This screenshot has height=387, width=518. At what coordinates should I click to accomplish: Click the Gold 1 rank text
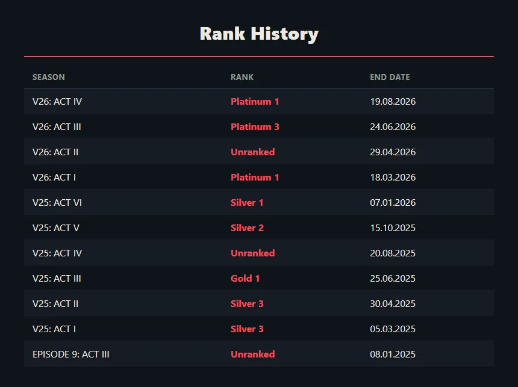click(245, 278)
